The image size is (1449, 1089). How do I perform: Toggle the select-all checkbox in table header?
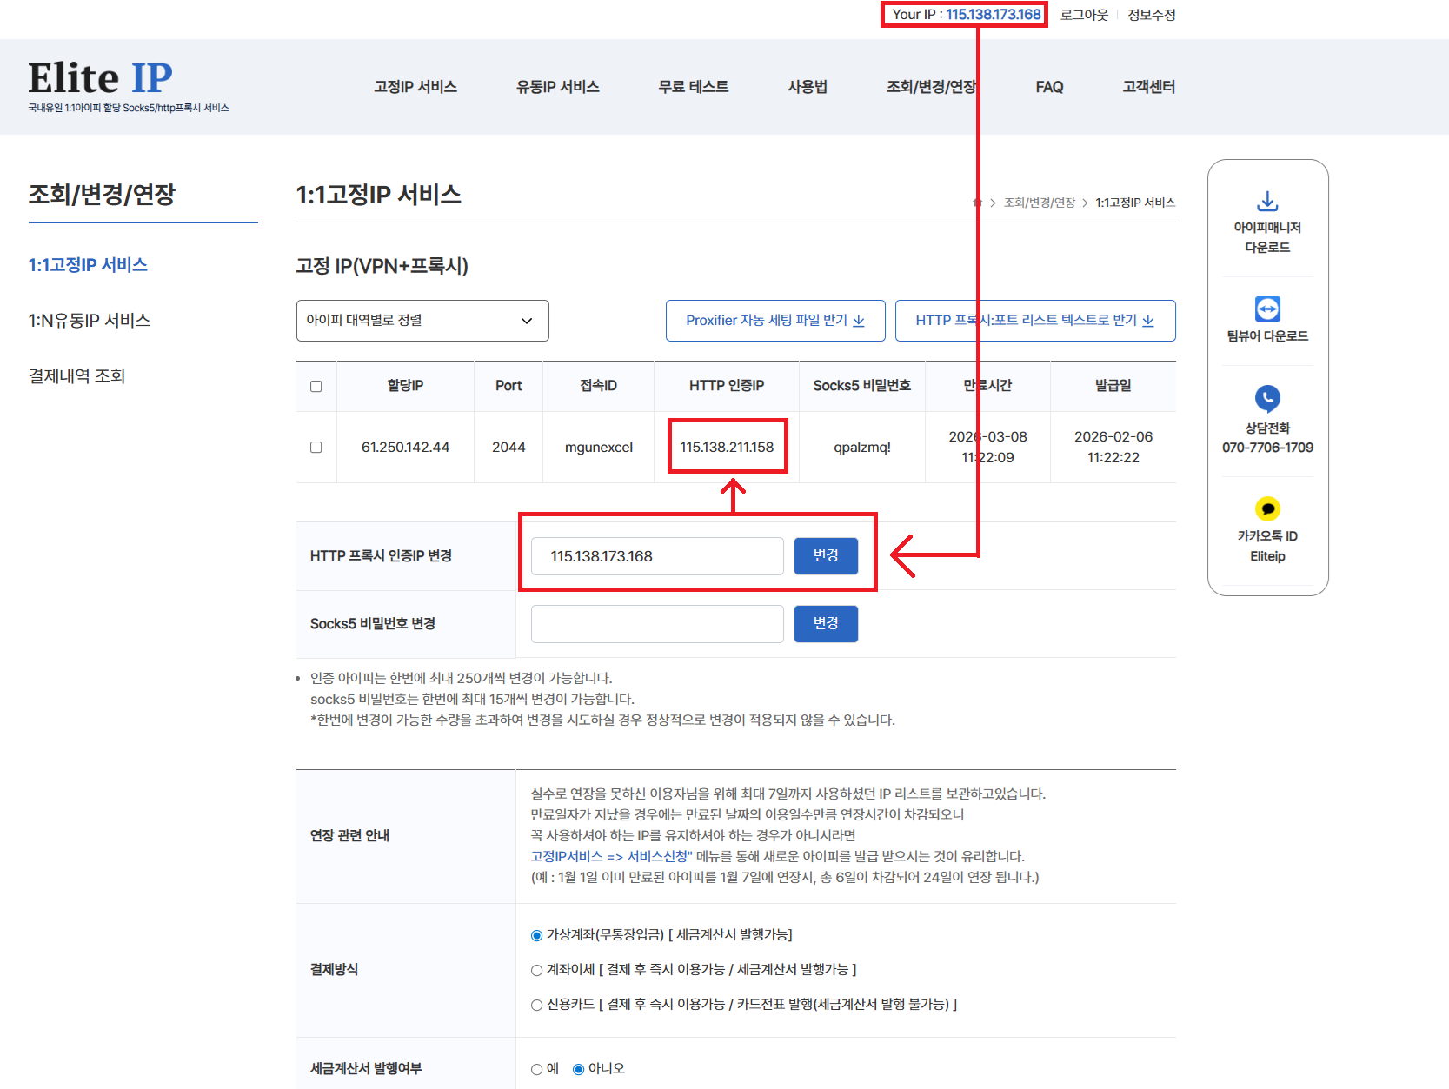coord(316,387)
